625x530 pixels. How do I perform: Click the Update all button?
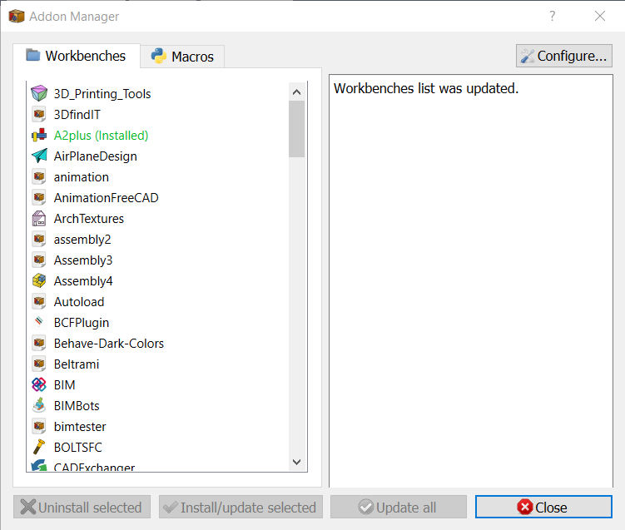tap(398, 508)
